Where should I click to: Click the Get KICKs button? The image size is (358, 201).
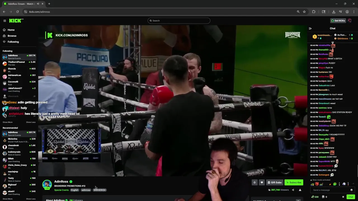338,21
